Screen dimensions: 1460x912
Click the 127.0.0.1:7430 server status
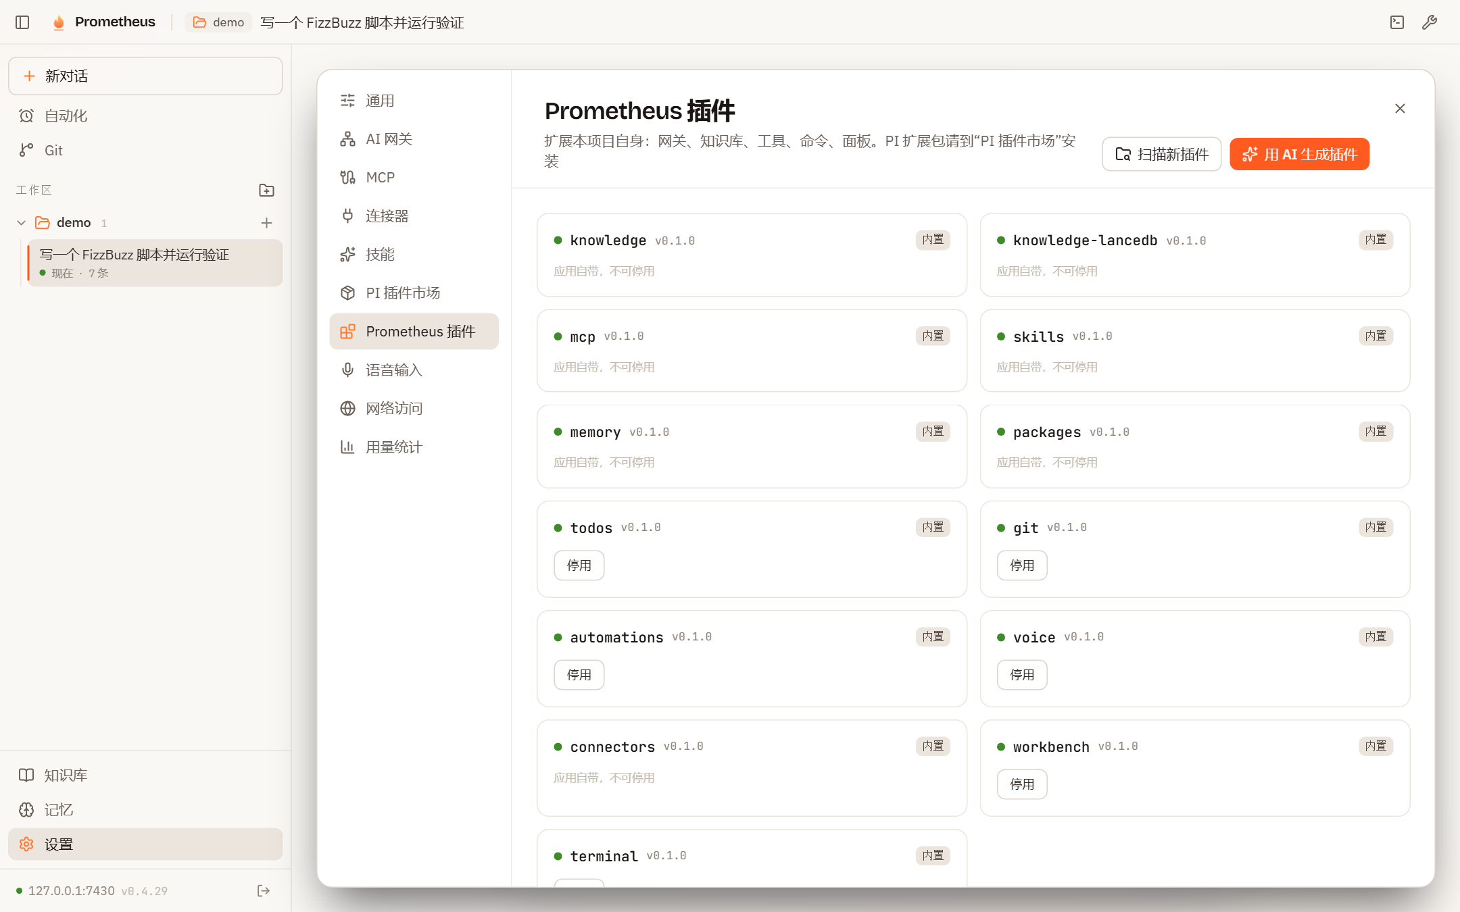72,891
